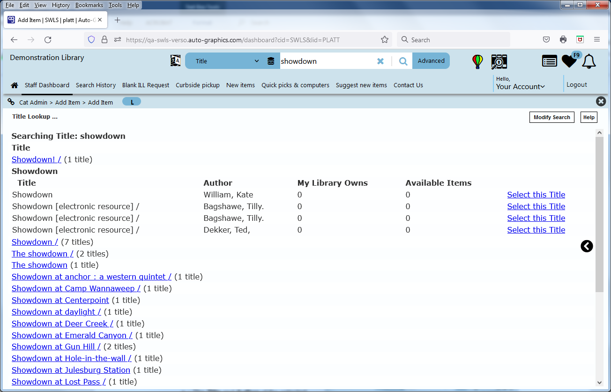Viewport: 611px width, 392px height.
Task: Open Showdown at Deer Creek link
Action: point(62,324)
